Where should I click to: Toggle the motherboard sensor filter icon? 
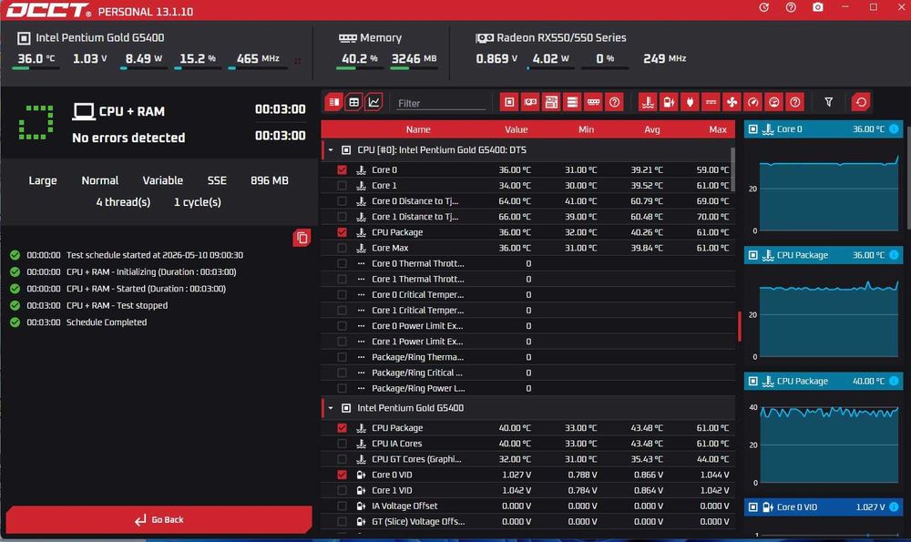coord(551,102)
